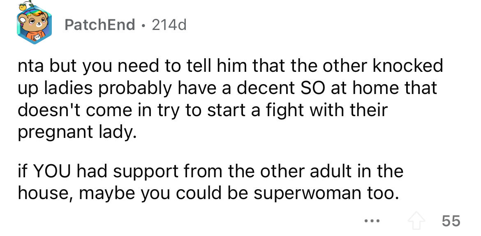This screenshot has height=236, width=481.
Task: Click the 214d comment timestamp
Action: (169, 25)
